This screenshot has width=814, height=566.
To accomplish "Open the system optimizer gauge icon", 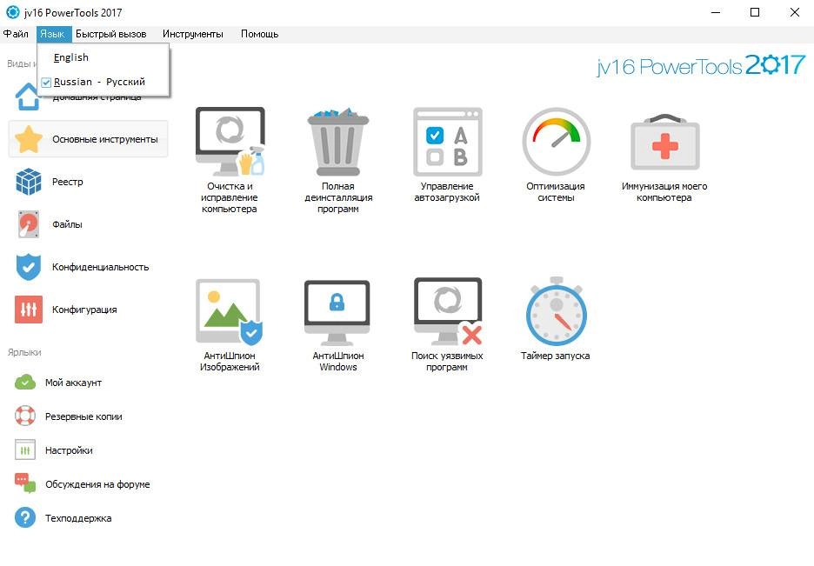I will click(556, 142).
